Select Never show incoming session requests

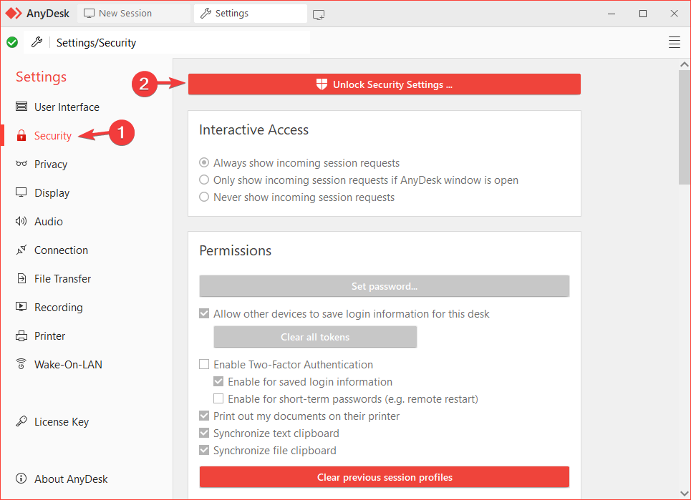(x=204, y=197)
